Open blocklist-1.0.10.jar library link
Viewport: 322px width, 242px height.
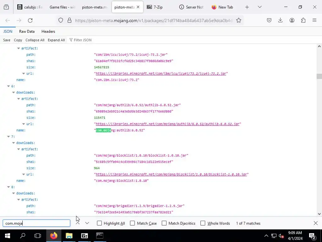(x=171, y=175)
